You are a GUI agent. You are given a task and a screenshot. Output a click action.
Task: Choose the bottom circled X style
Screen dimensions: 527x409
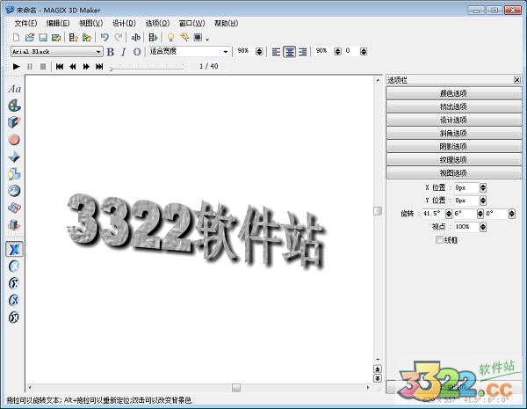tap(14, 318)
